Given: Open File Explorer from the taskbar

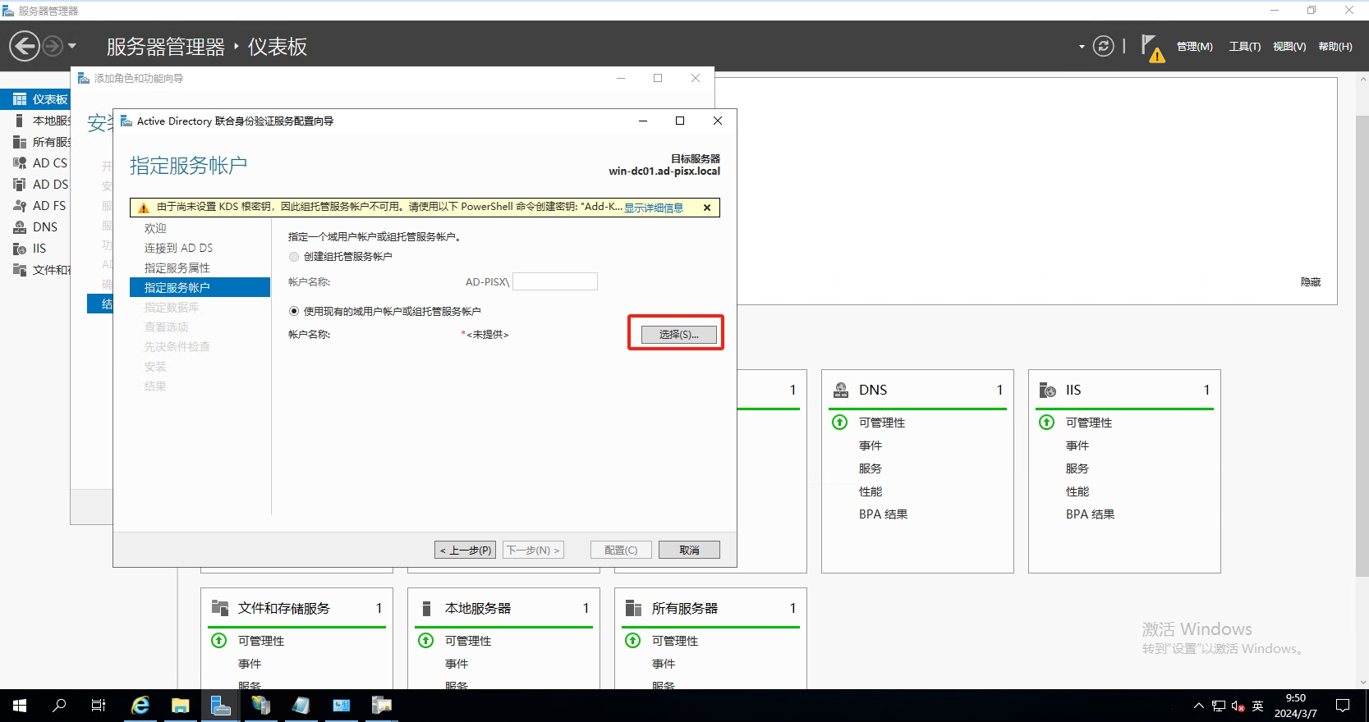Looking at the screenshot, I should (x=181, y=706).
